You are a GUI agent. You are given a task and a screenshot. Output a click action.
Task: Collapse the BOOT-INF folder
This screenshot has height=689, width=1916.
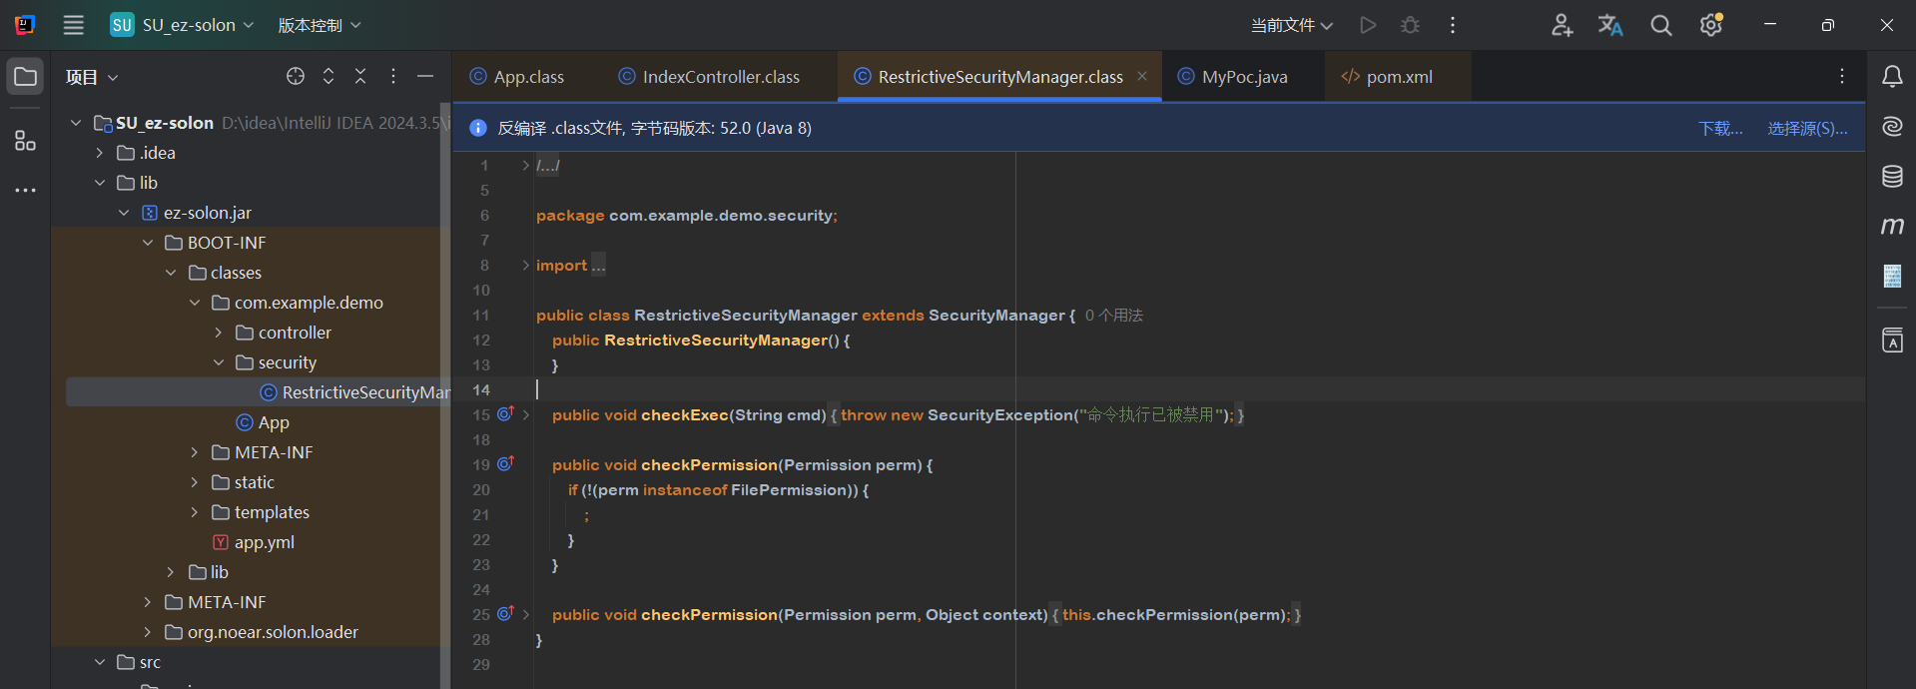pos(148,243)
